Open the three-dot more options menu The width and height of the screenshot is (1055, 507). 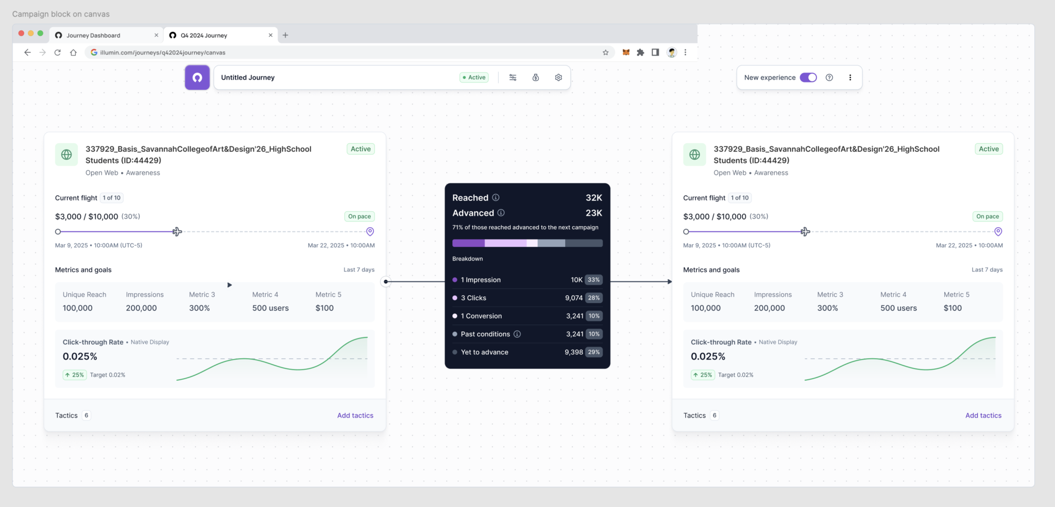coord(850,77)
